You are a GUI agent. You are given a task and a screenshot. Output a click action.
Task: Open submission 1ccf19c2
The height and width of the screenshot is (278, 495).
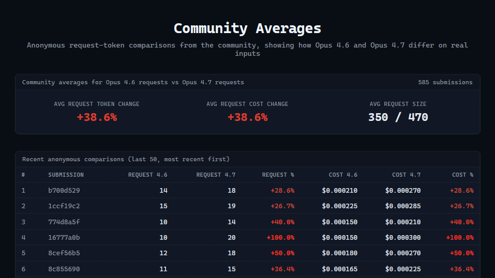(x=64, y=206)
